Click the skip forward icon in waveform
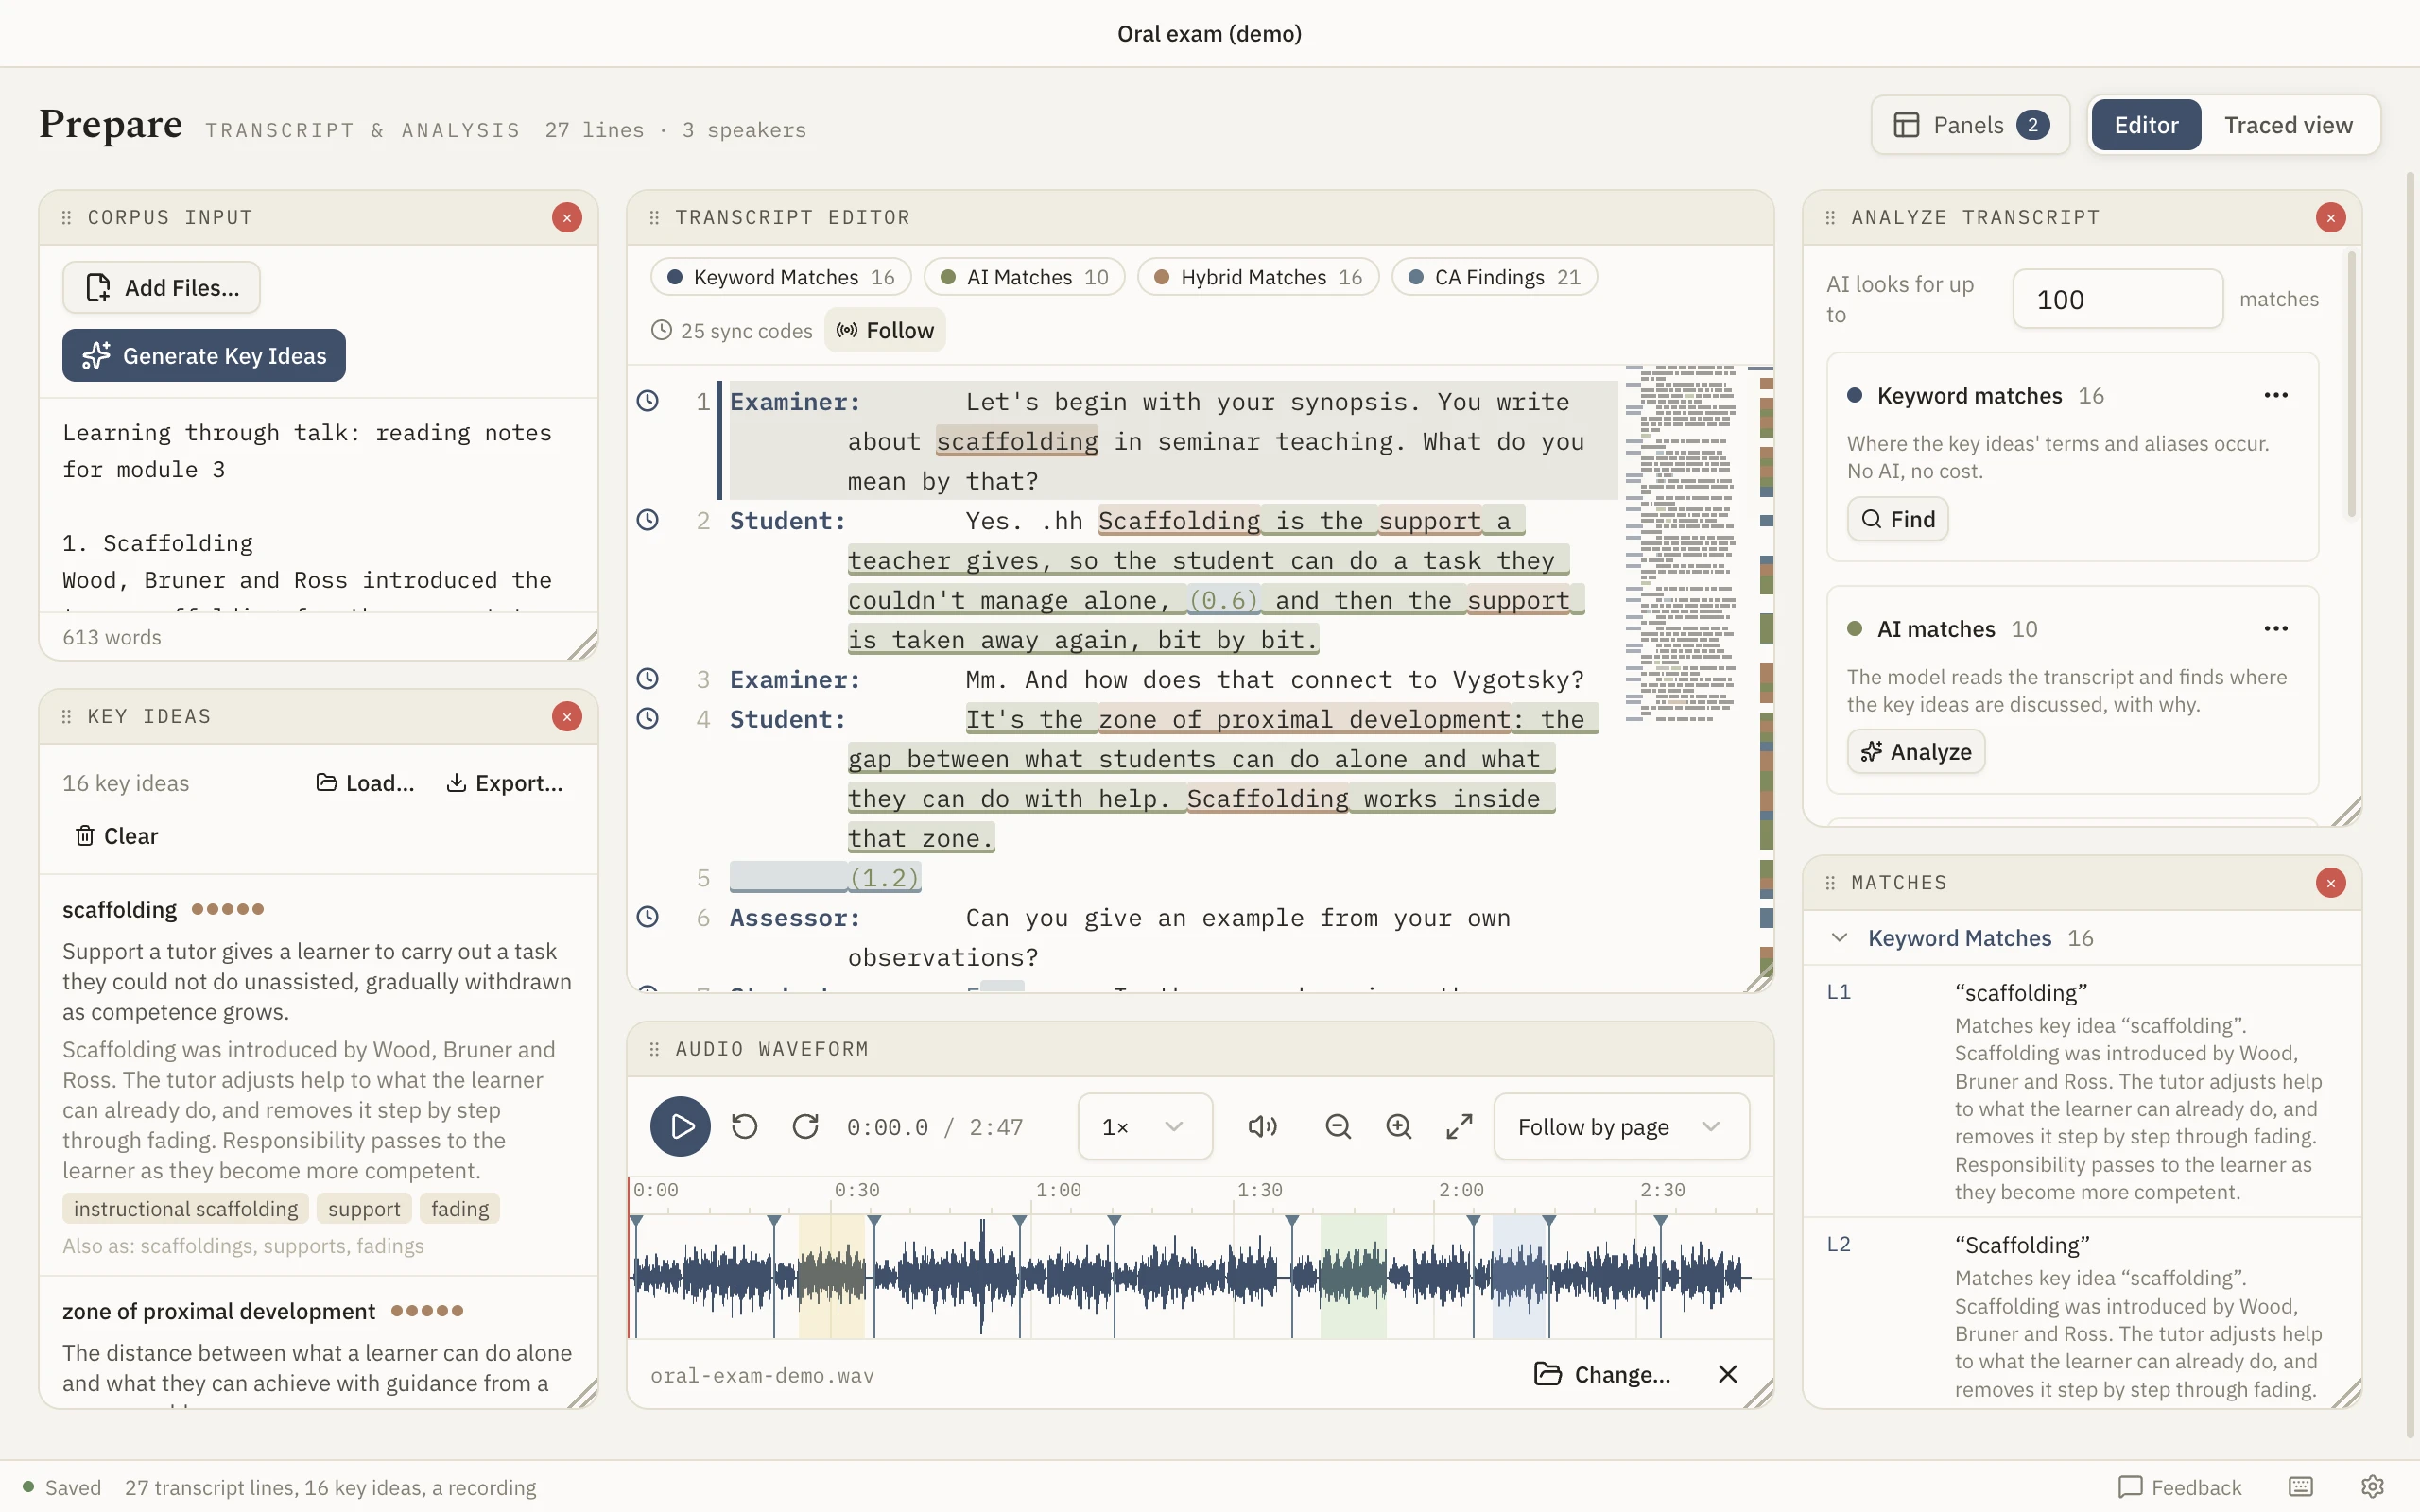 [x=805, y=1127]
